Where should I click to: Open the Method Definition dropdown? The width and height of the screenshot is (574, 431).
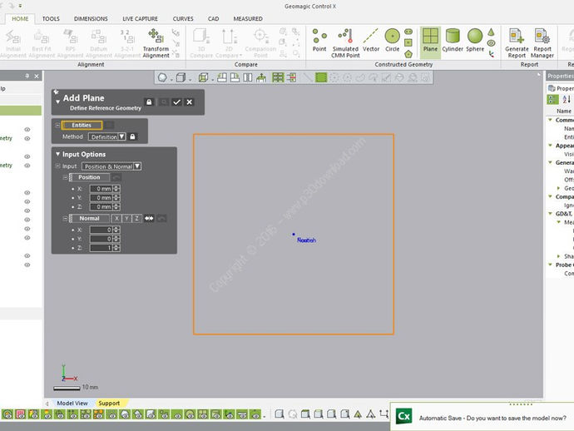click(106, 136)
